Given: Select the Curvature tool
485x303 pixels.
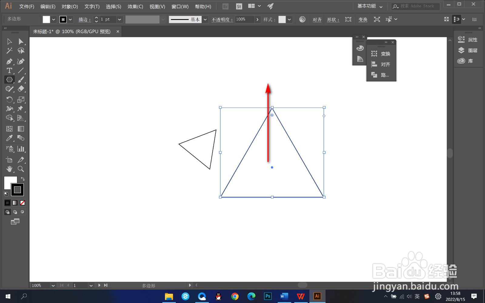Looking at the screenshot, I should point(21,62).
